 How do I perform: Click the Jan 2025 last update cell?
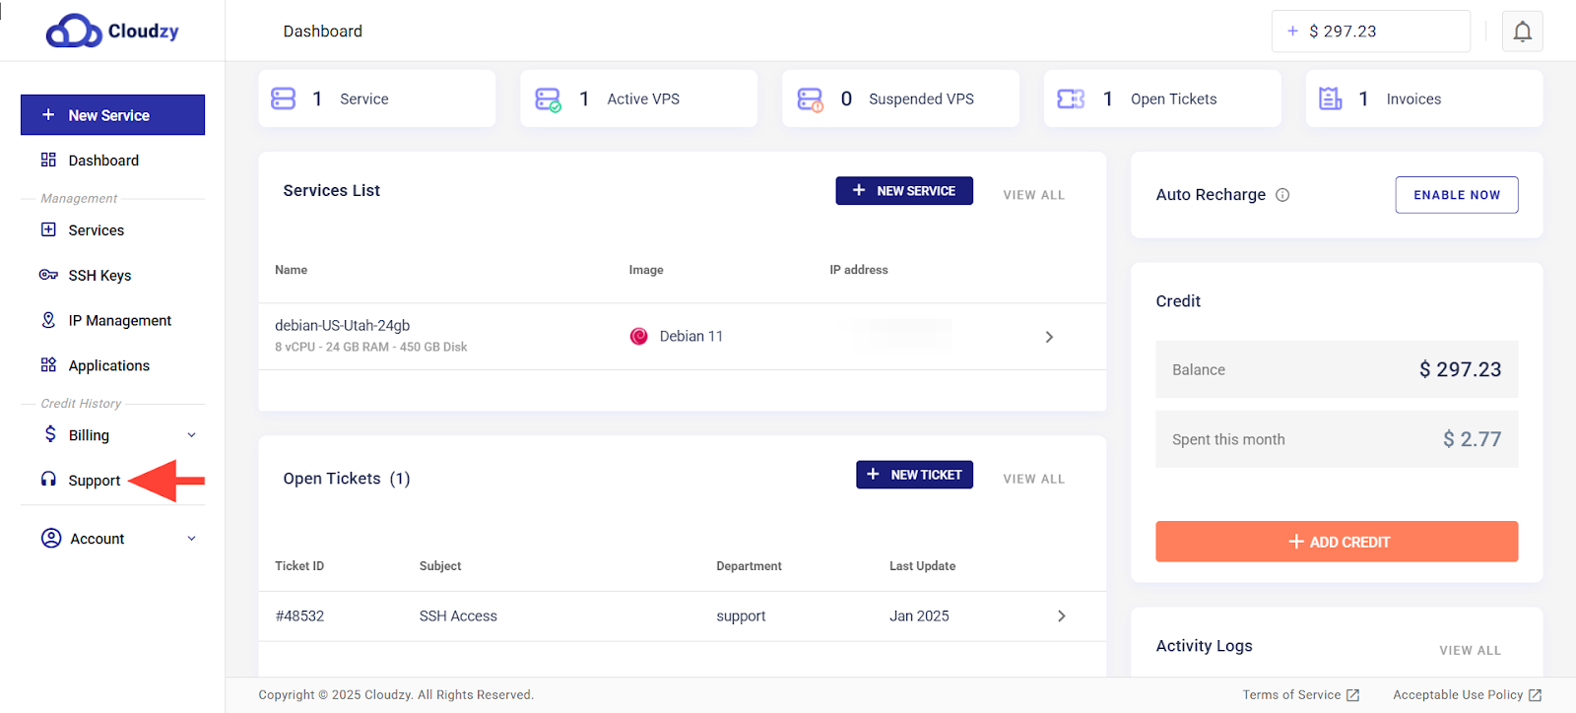tap(919, 616)
